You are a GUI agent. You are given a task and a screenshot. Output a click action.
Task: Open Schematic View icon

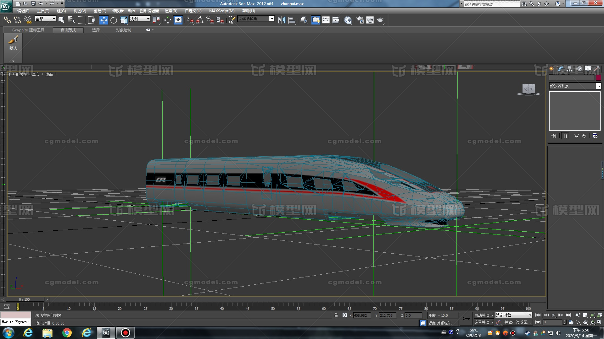336,20
